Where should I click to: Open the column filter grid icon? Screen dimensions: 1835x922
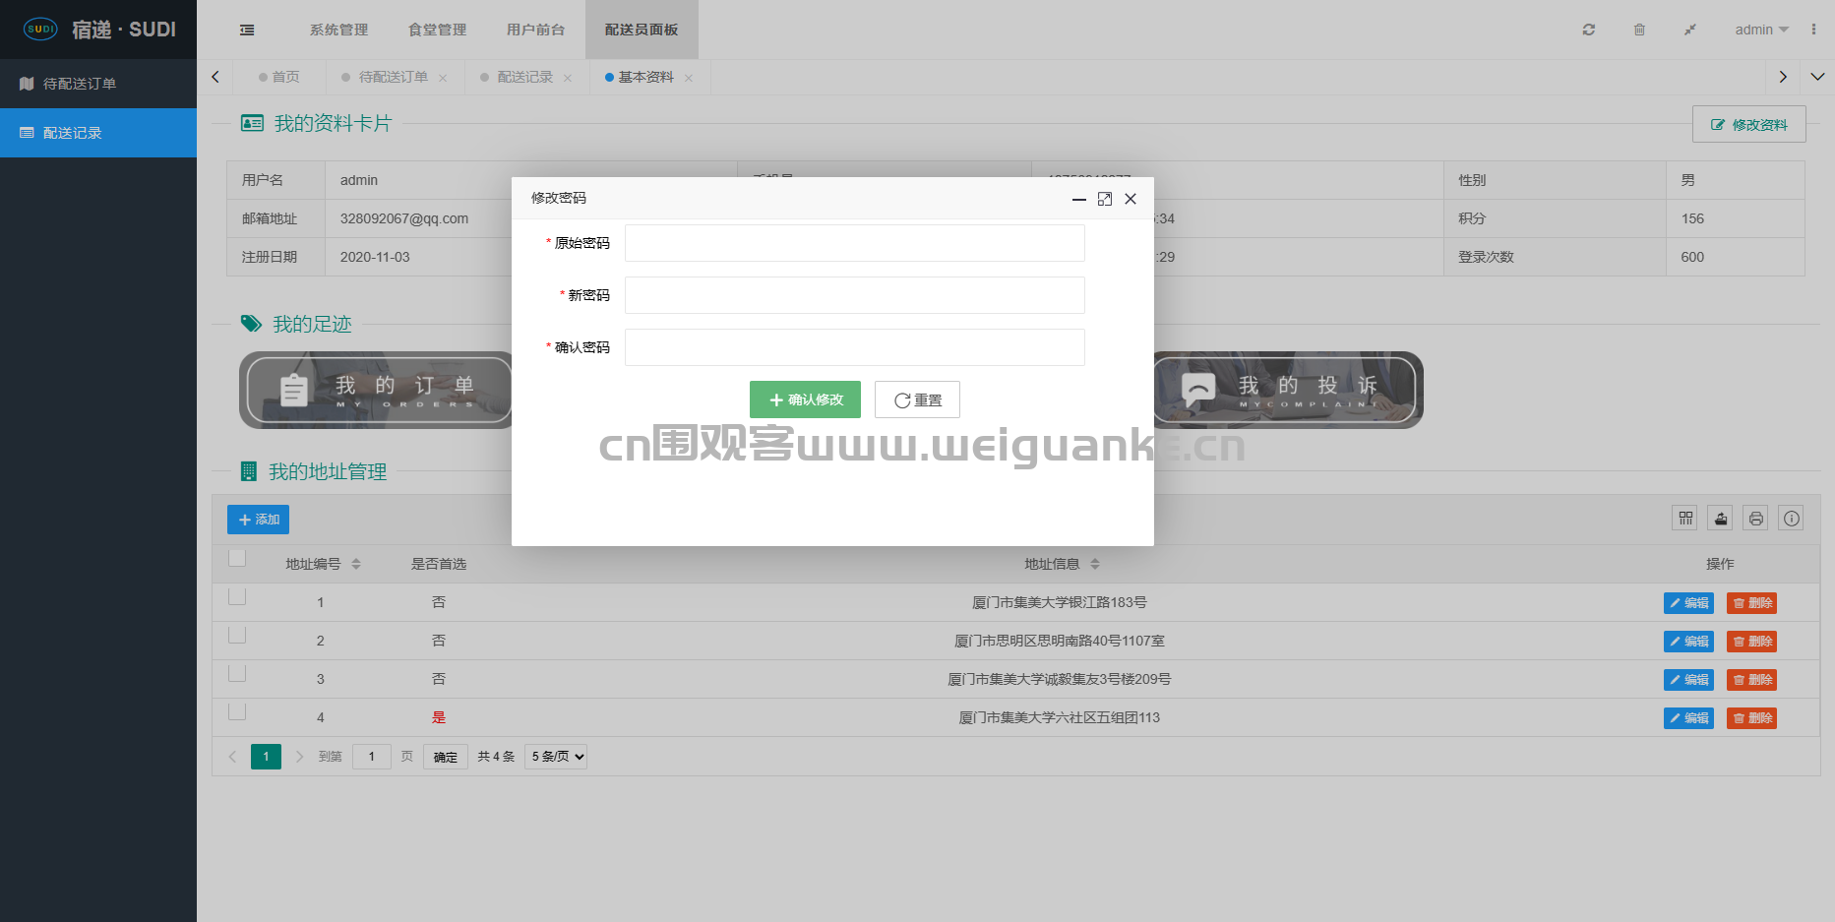coord(1685,518)
